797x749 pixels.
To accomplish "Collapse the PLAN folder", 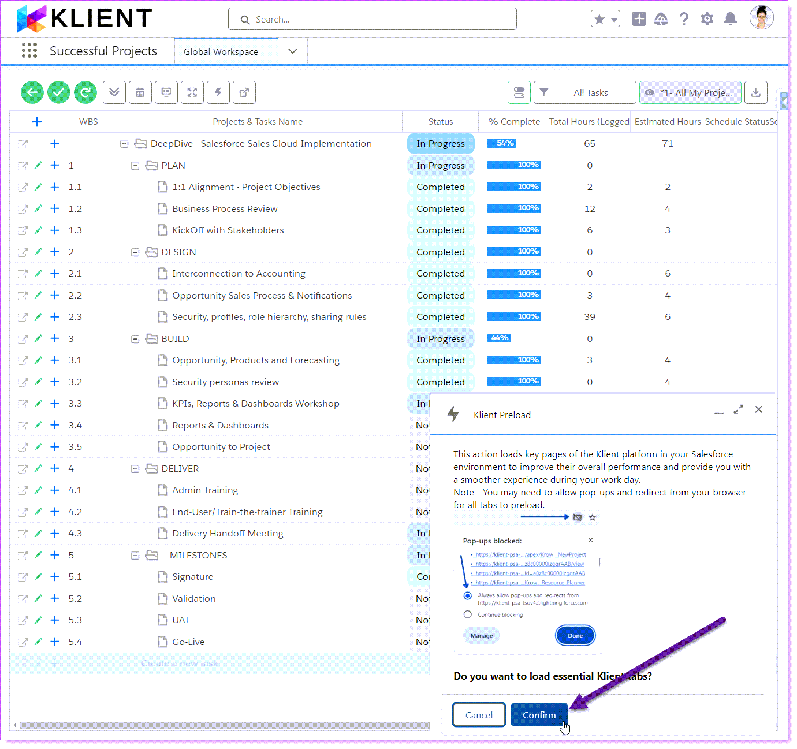I will pos(135,166).
